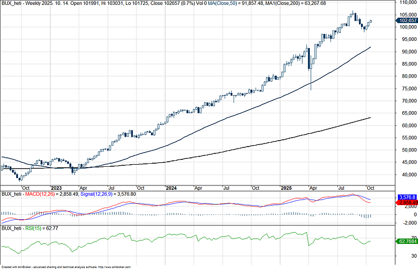Jump to the 2025 year label on time axis
Image resolution: width=418 pixels, height=269 pixels.
click(x=286, y=188)
